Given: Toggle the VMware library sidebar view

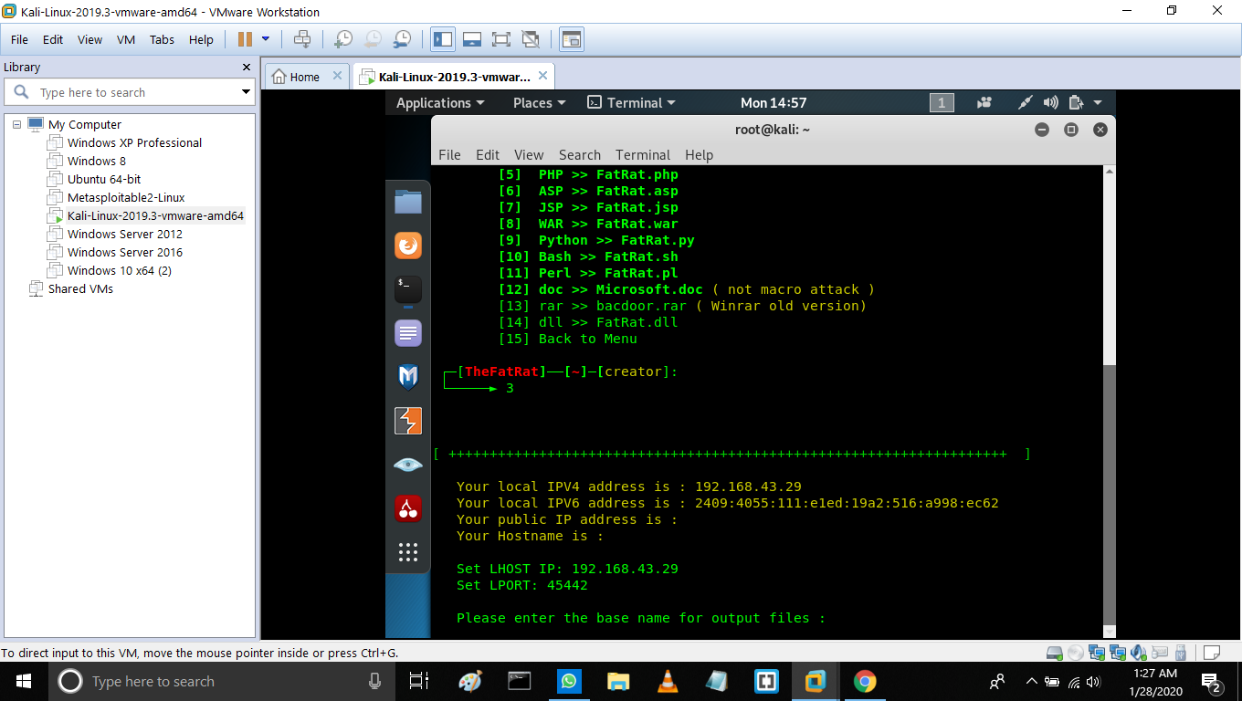Looking at the screenshot, I should [443, 39].
